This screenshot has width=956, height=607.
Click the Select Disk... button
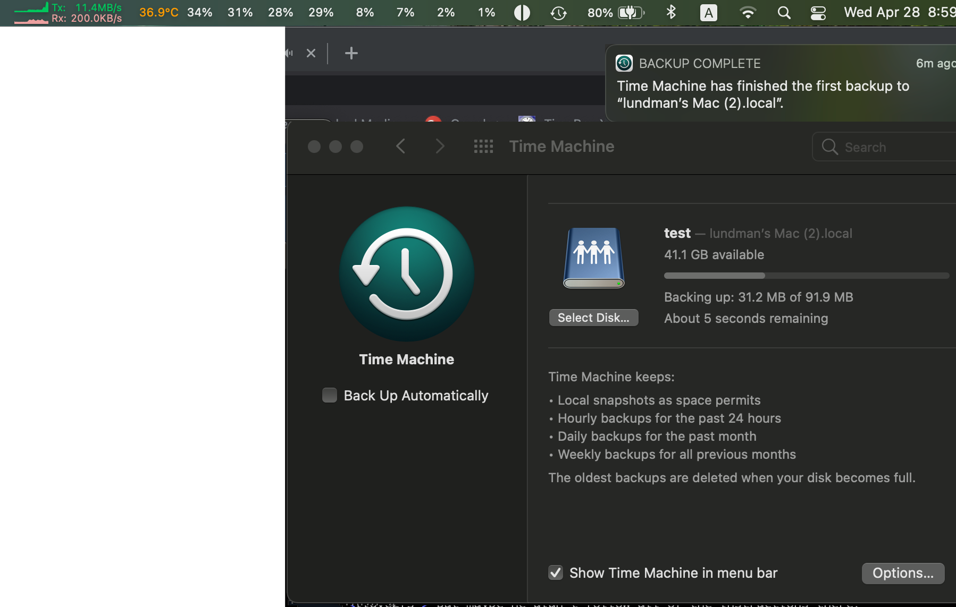(x=593, y=318)
